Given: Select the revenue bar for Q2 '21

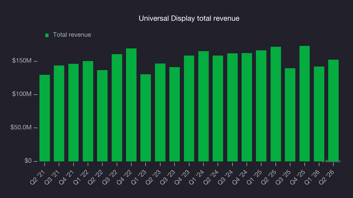Looking at the screenshot, I should [x=45, y=118].
